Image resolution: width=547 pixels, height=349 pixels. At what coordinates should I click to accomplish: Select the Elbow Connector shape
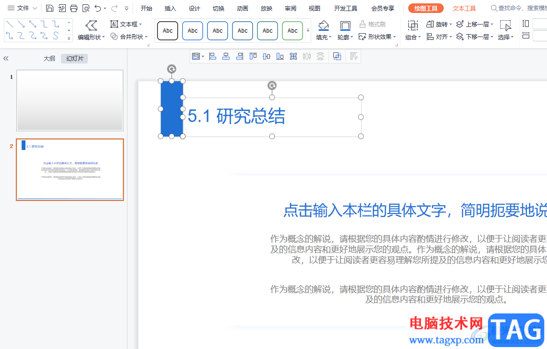click(44, 24)
